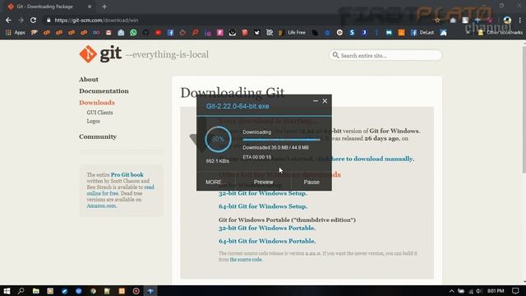Open the source code link
Screen dimensions: 526x296
(246, 260)
